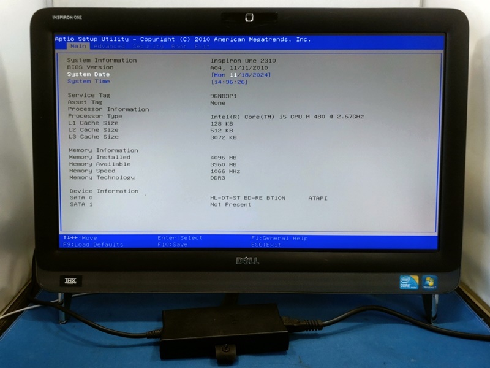The height and width of the screenshot is (368, 490).
Task: Click the SATA 1 label
Action: click(x=81, y=204)
